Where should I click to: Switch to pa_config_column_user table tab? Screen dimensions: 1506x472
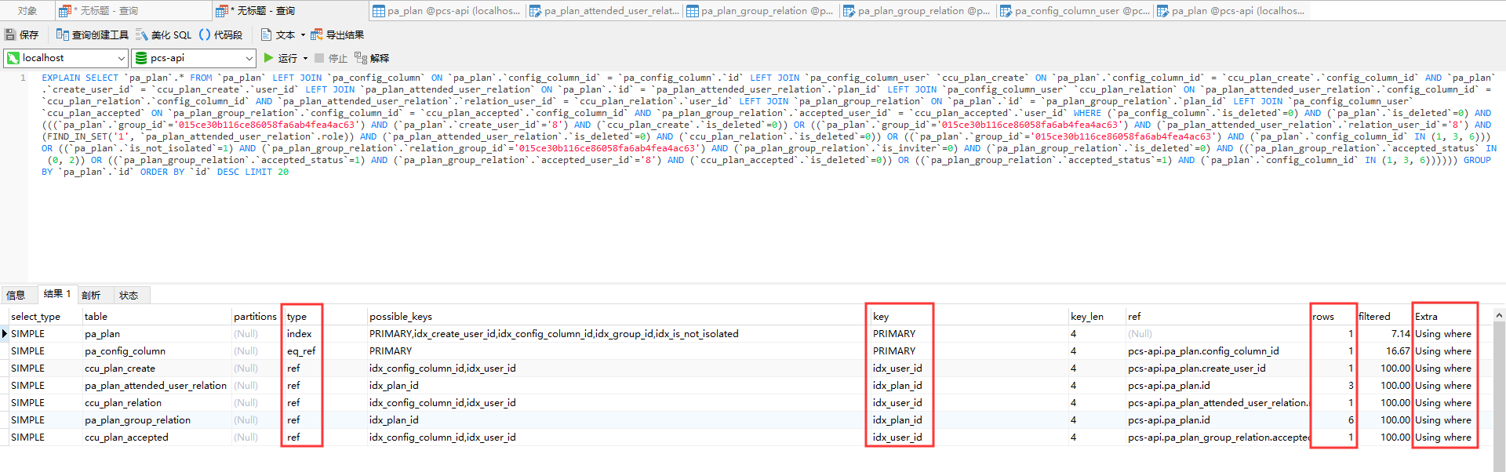click(x=1075, y=11)
